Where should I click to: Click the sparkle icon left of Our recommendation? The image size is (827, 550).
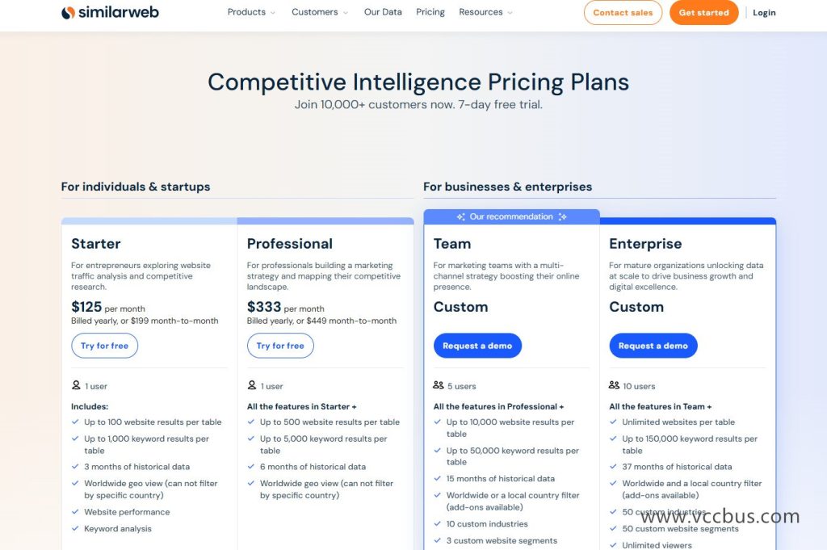tap(460, 217)
